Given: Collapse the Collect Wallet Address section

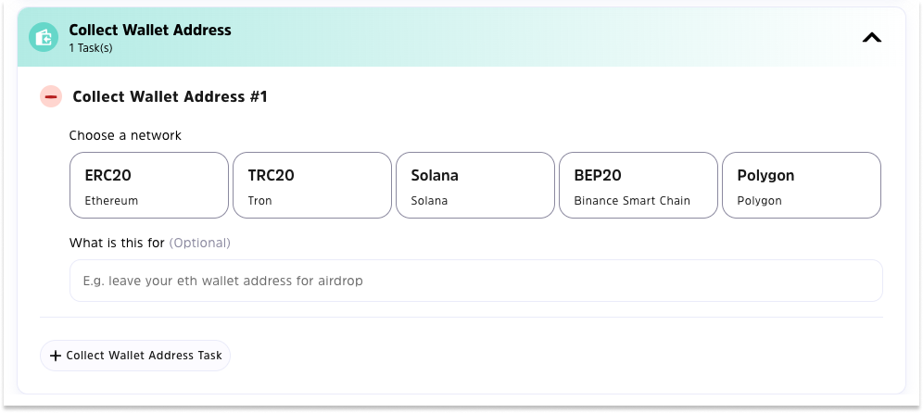Looking at the screenshot, I should (x=871, y=37).
